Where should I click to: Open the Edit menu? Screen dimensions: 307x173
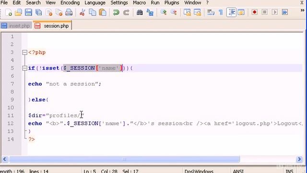pyautogui.click(x=17, y=3)
